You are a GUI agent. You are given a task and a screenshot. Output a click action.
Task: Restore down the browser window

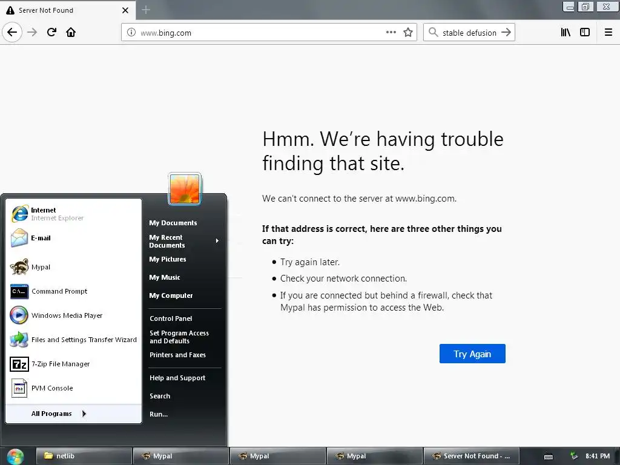click(x=585, y=7)
